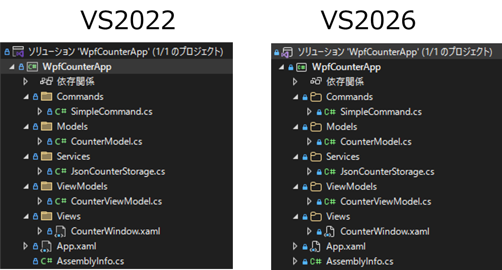
Task: Collapse the WpfCounterApp project node in VS2022
Action: (x=12, y=67)
